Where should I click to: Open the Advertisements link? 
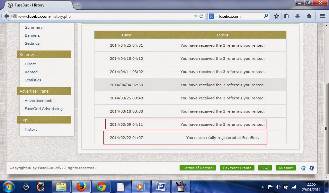click(39, 100)
